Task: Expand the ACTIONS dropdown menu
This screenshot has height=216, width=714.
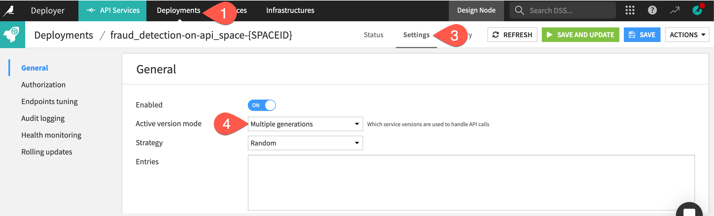Action: click(x=687, y=35)
